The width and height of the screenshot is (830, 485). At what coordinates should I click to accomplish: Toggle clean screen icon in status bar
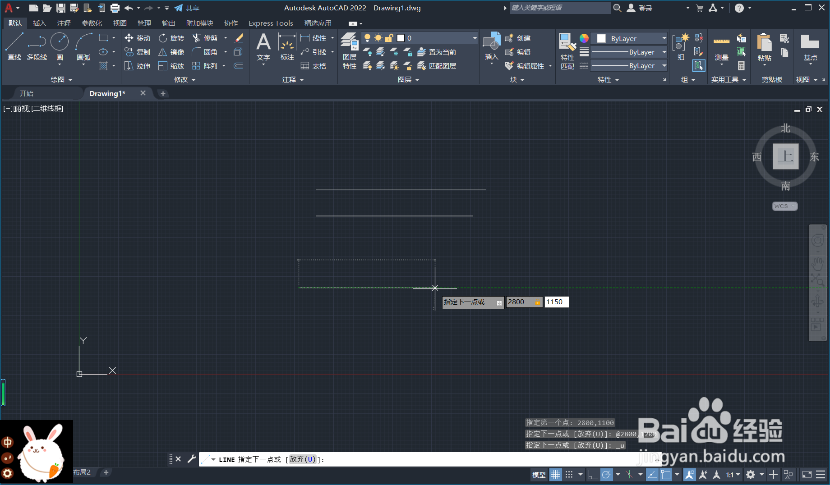pos(807,475)
